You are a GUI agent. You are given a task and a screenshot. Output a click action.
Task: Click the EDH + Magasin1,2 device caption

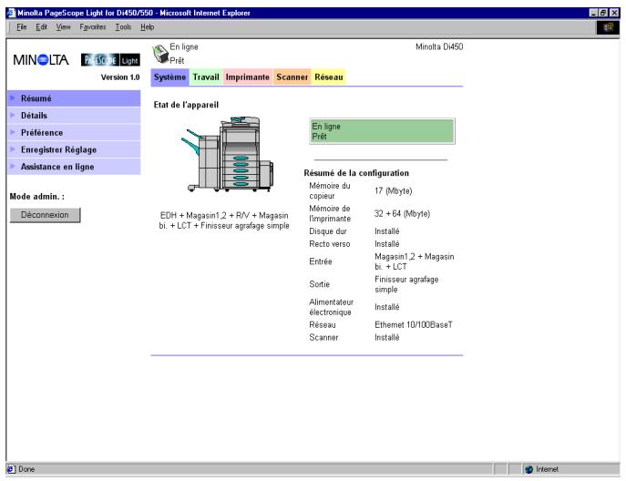tap(224, 220)
